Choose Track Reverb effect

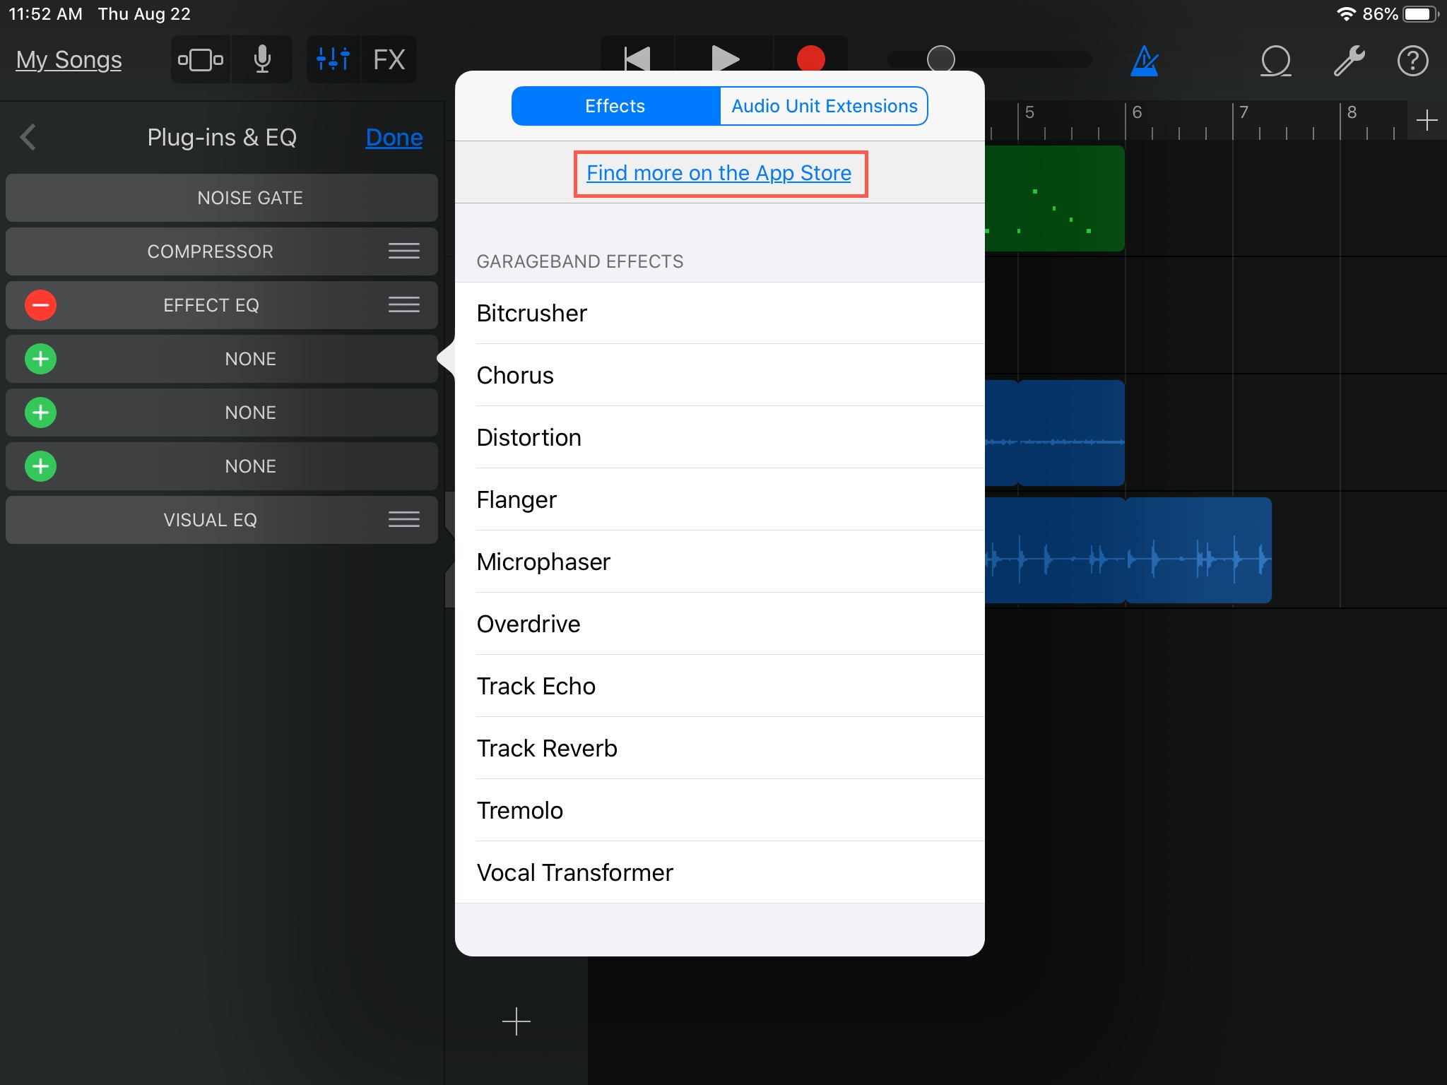point(720,748)
